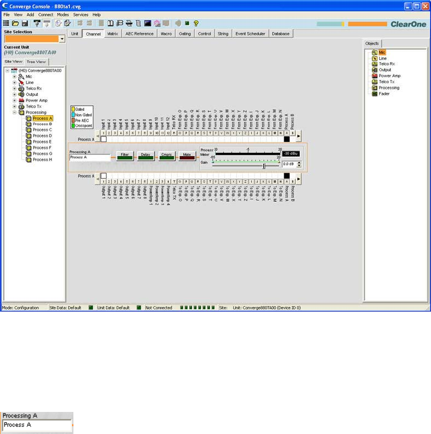
Task: Switch to the AEC Reference tab
Action: 139,34
